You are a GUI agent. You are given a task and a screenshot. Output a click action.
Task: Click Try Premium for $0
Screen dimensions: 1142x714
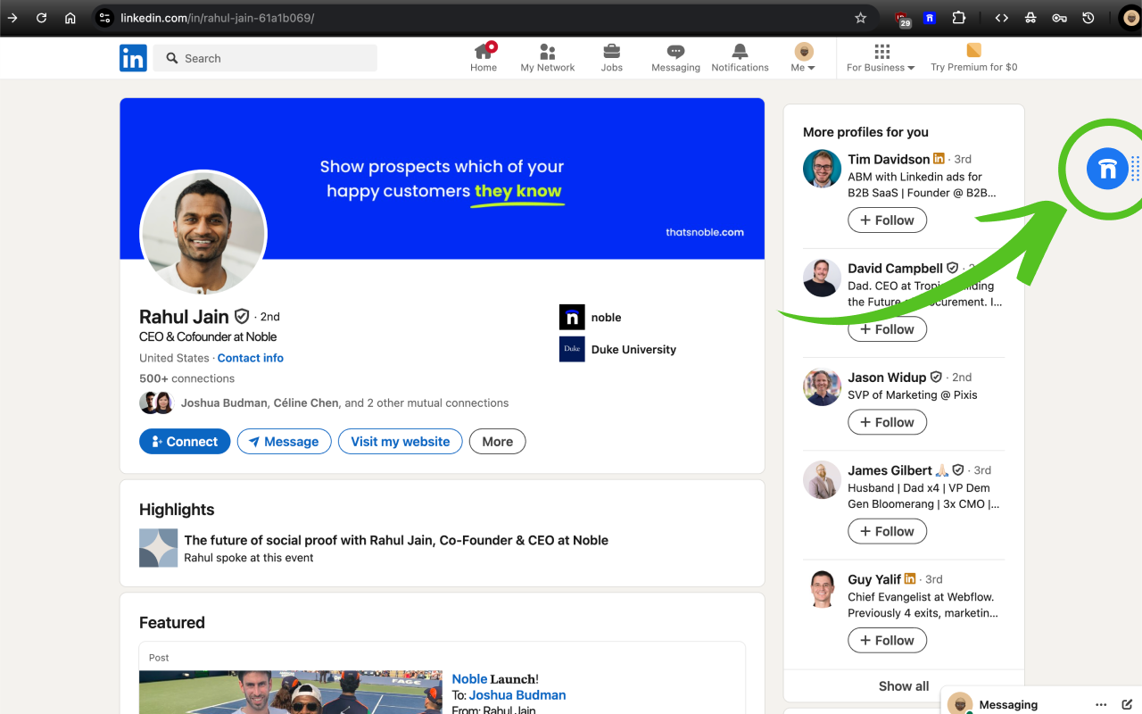[973, 57]
